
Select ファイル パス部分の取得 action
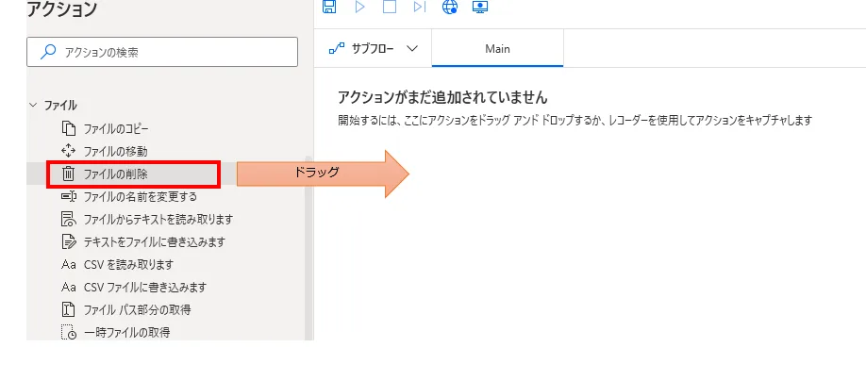(x=137, y=309)
